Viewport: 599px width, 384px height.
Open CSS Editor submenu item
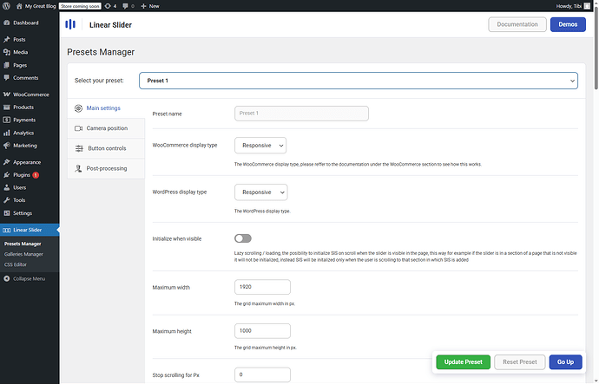coord(16,264)
